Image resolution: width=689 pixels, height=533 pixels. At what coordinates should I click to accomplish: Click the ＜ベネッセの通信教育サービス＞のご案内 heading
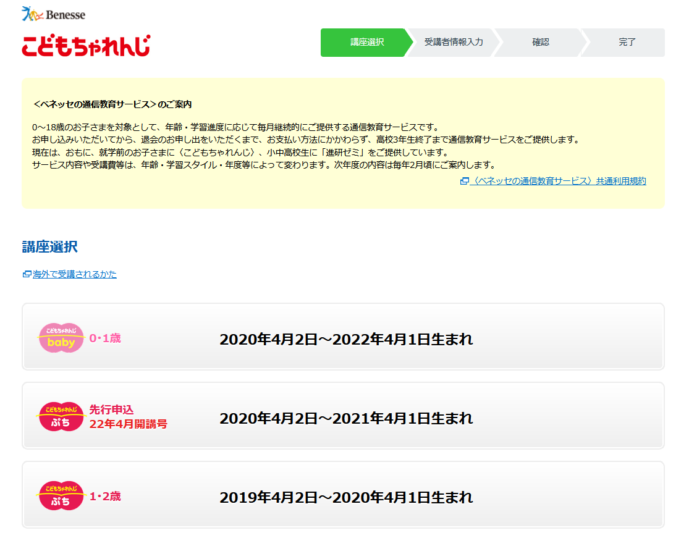pyautogui.click(x=112, y=104)
